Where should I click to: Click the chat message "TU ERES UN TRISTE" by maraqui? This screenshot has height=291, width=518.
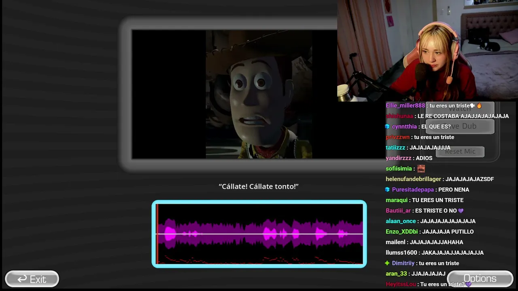(437, 200)
